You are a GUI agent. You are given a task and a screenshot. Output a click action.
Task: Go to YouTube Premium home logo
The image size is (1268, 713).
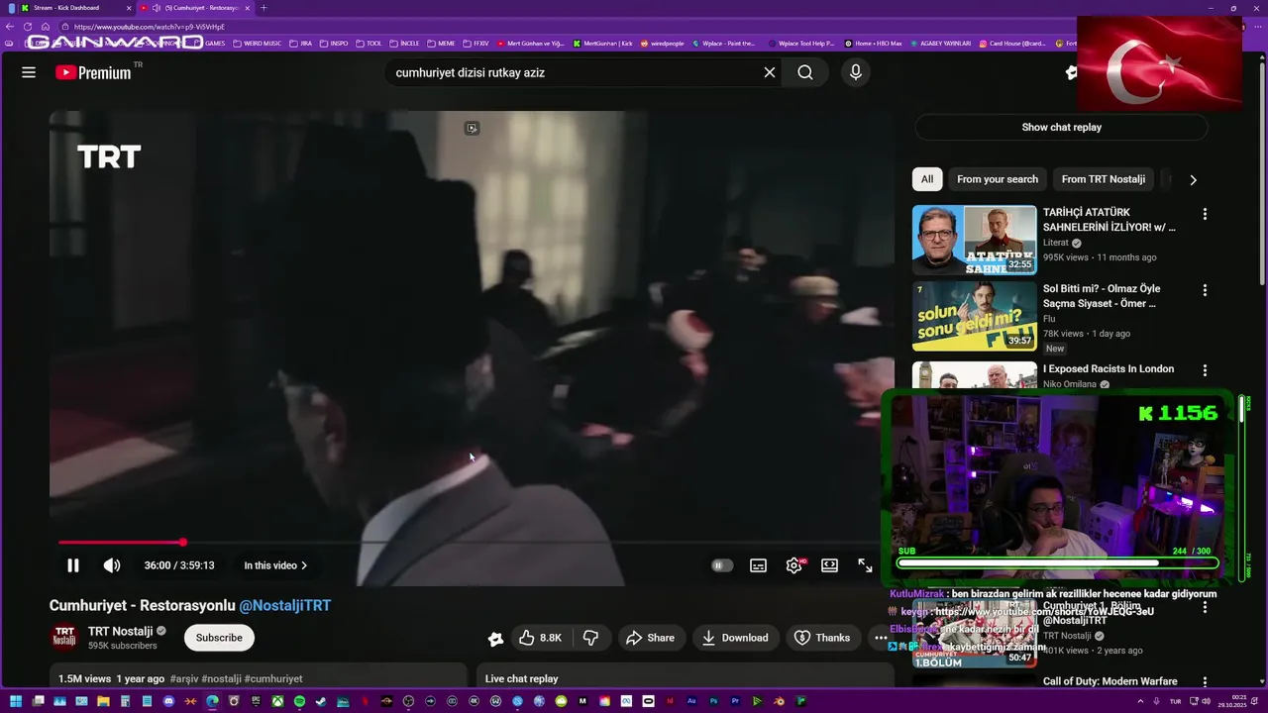coord(93,72)
